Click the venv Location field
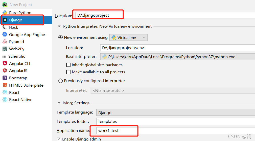 click(178, 48)
